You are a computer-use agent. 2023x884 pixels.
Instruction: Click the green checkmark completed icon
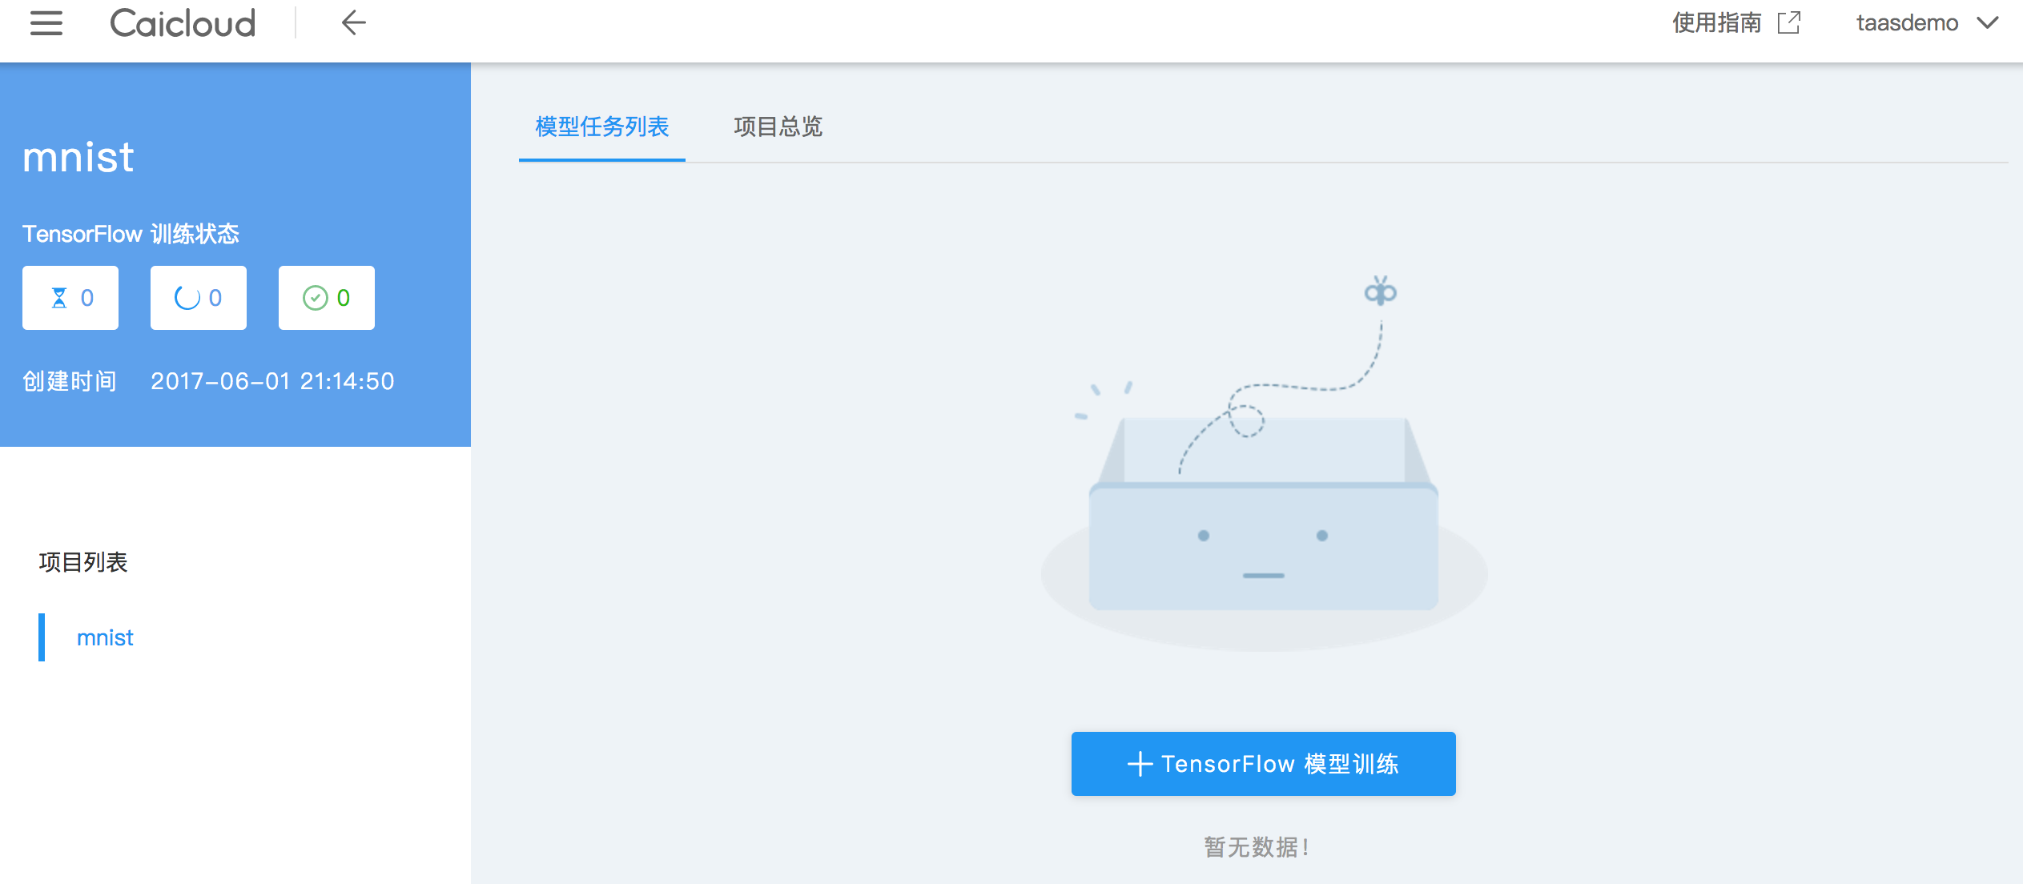pyautogui.click(x=315, y=298)
